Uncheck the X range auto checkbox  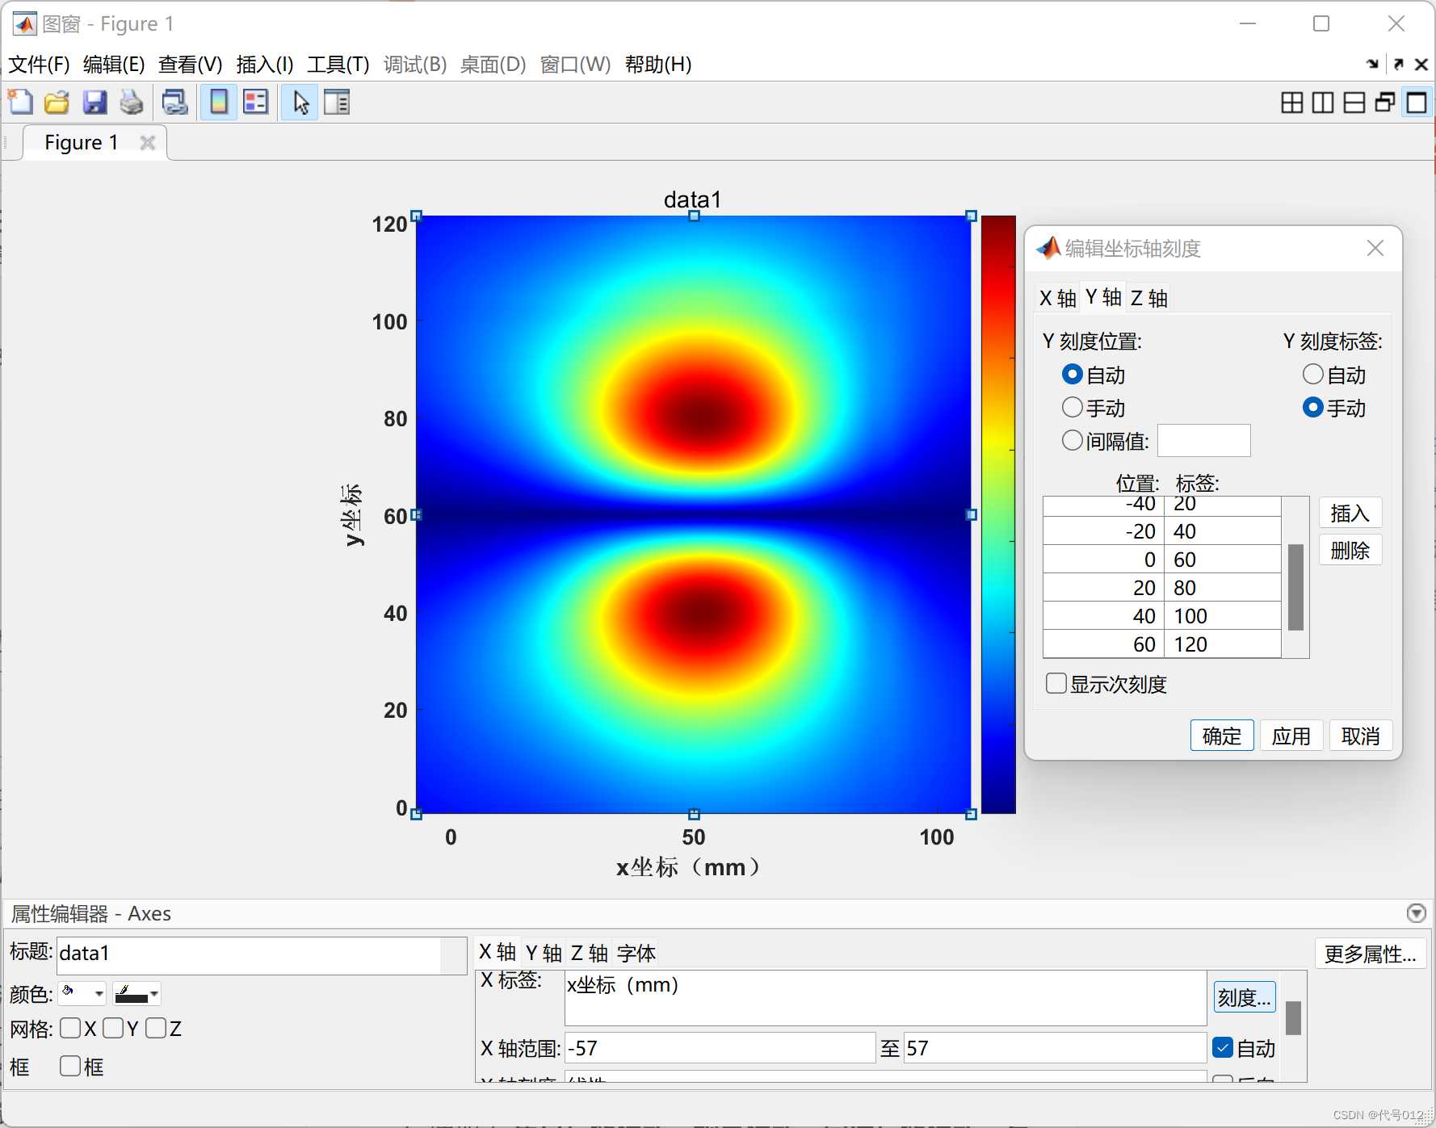[1223, 1048]
